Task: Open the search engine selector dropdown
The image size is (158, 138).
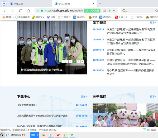Action: coord(125,11)
